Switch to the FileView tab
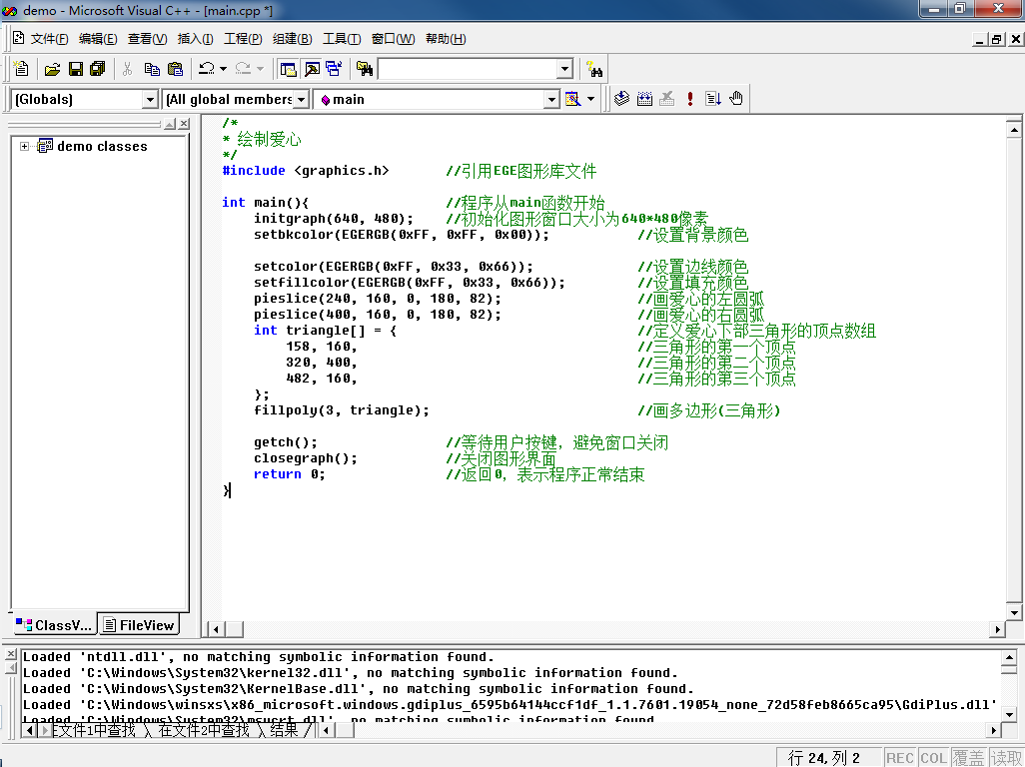This screenshot has width=1025, height=767. pyautogui.click(x=139, y=625)
